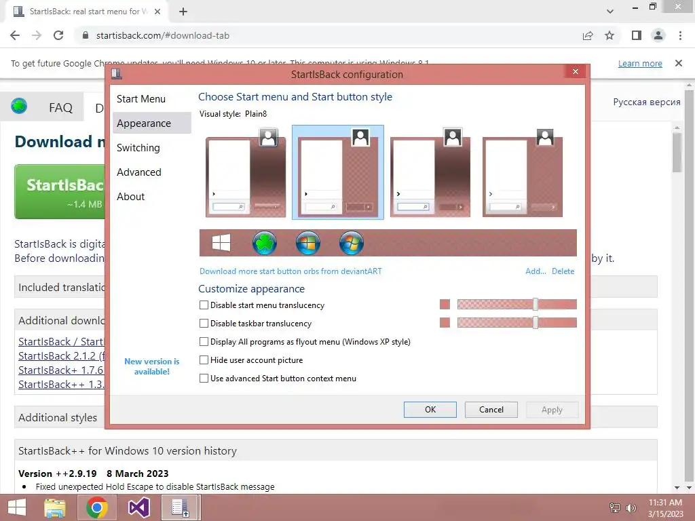Enable Use advanced Start button context menu
Viewport: 695px width, 521px height.
[204, 379]
